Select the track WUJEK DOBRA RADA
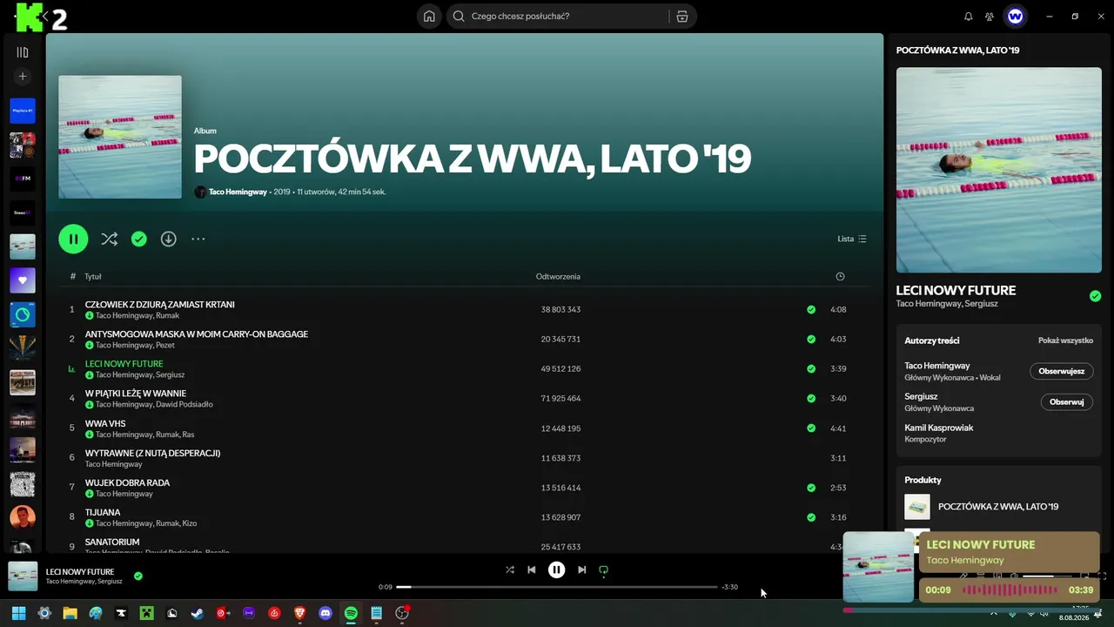Image resolution: width=1114 pixels, height=627 pixels. coord(127,482)
